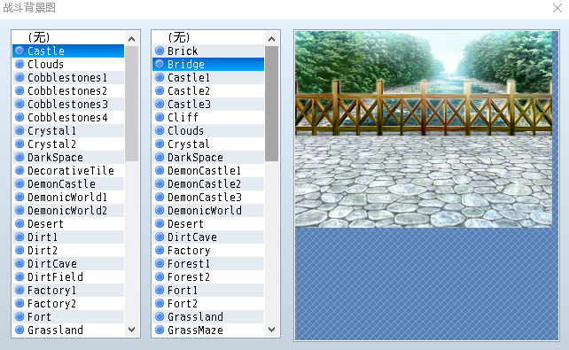The image size is (569, 350).
Task: Choose Forest1 entry
Action: tap(208, 264)
